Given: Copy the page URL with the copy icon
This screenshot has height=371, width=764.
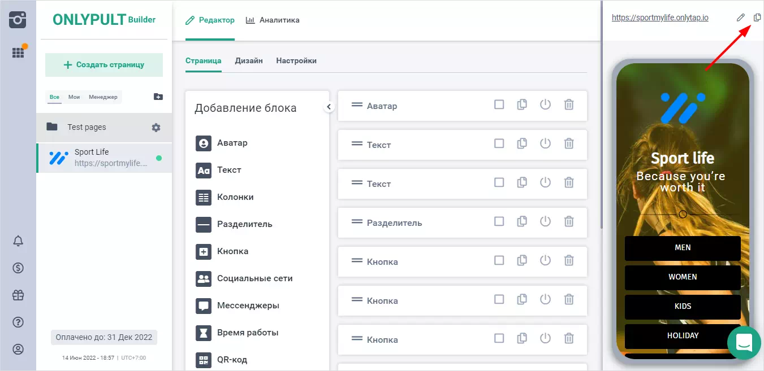Looking at the screenshot, I should (x=757, y=18).
